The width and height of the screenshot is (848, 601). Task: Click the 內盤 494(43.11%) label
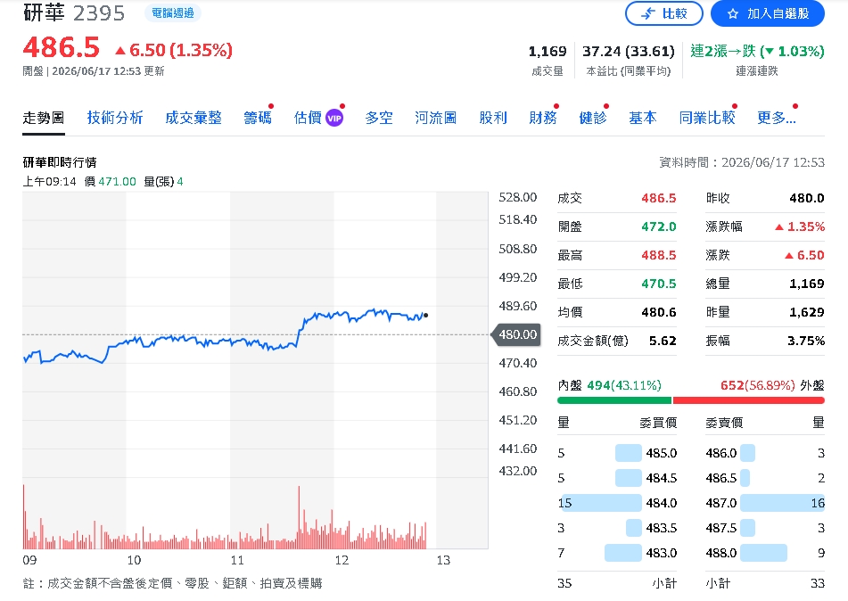[x=610, y=385]
